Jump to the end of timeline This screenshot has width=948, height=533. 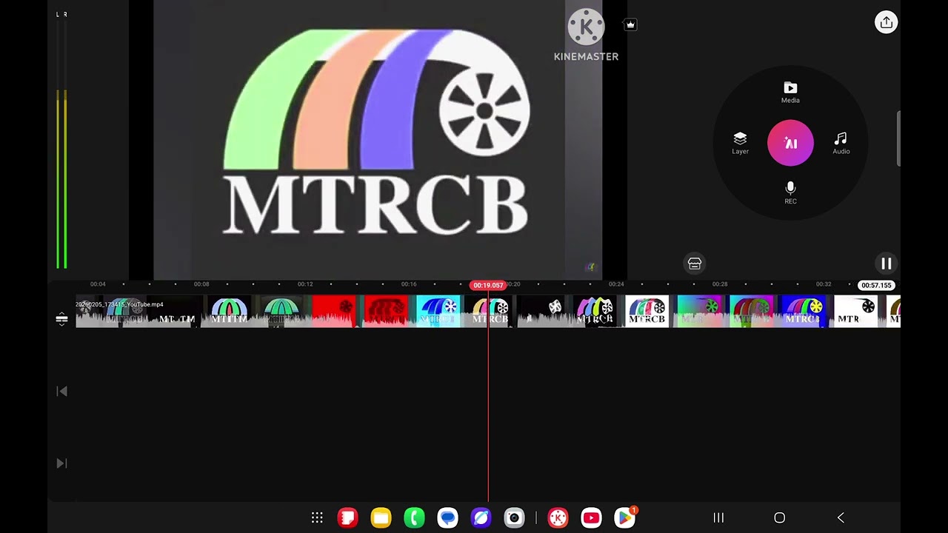(61, 463)
